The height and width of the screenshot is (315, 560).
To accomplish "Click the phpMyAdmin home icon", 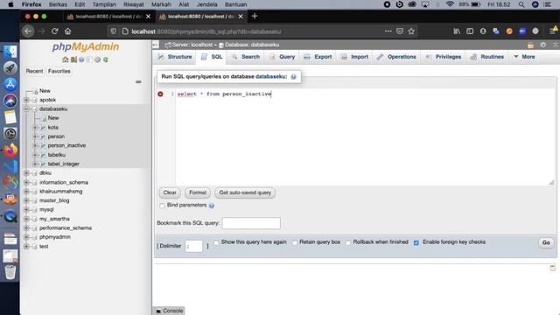I will coord(65,59).
